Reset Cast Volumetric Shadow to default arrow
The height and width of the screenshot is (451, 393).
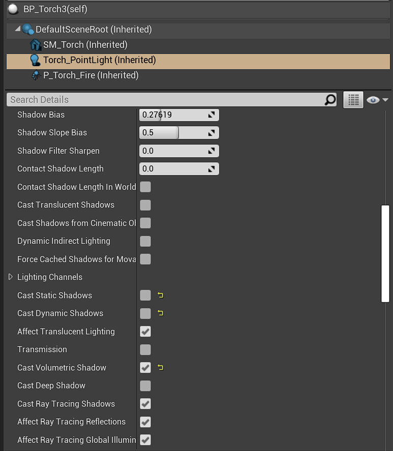point(161,368)
